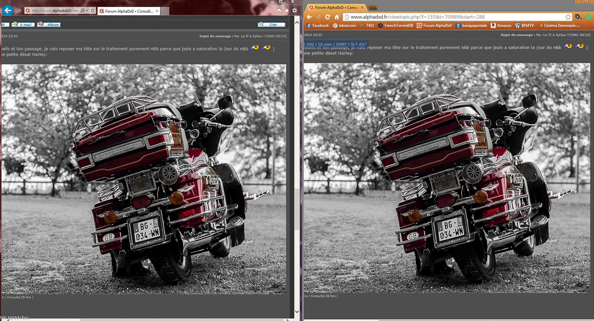594x321 pixels.
Task: Open the Facebook bookmark
Action: tap(317, 25)
